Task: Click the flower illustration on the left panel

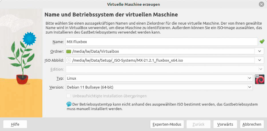Action: 22,58
